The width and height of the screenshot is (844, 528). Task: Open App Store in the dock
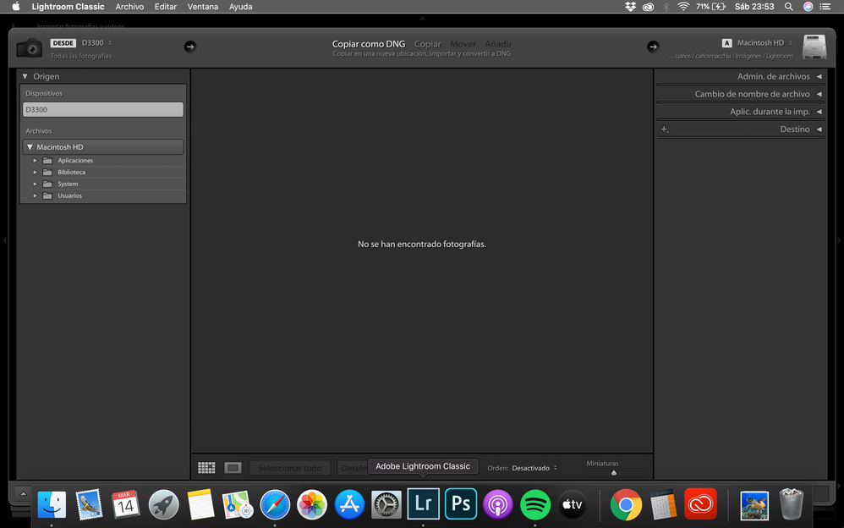tap(349, 505)
